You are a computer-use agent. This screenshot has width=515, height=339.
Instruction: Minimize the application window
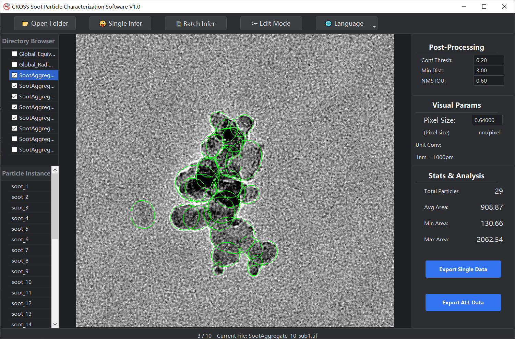[x=464, y=7]
